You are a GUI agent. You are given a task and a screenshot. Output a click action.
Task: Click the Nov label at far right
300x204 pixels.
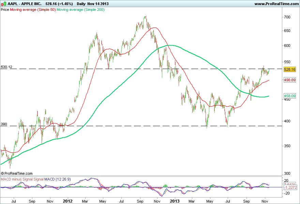click(265, 201)
